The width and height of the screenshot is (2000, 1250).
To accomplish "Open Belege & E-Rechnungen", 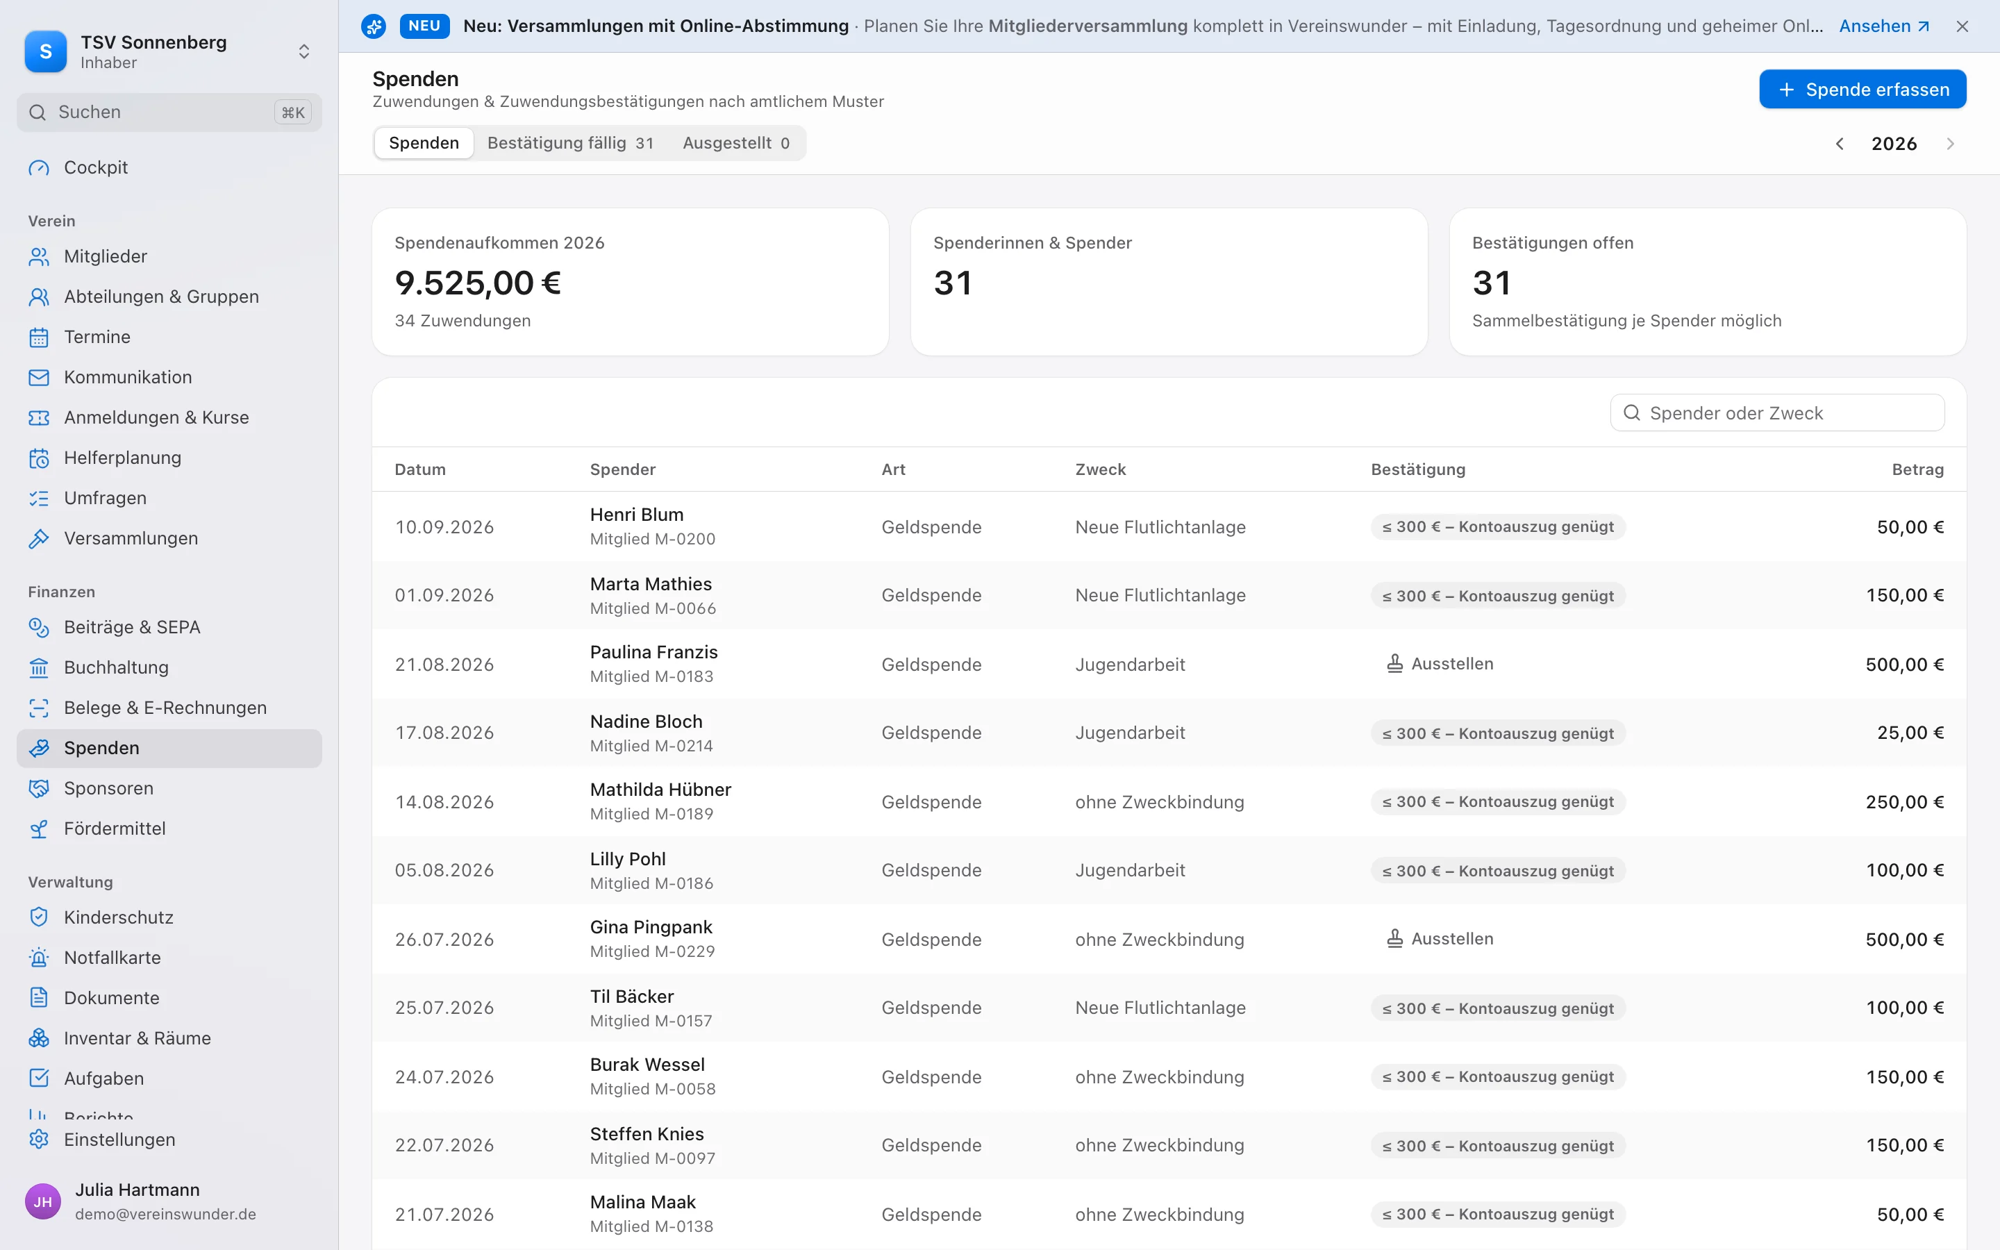I will click(169, 708).
